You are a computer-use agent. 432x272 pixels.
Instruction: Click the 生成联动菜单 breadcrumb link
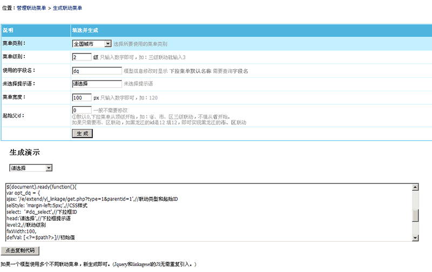(67, 9)
